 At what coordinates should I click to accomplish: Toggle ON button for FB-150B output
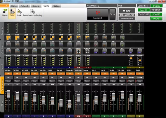(122, 74)
